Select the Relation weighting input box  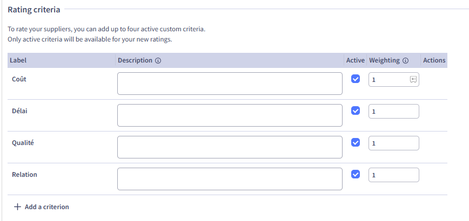pyautogui.click(x=394, y=175)
